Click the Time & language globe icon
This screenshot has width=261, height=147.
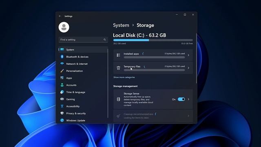point(62,92)
